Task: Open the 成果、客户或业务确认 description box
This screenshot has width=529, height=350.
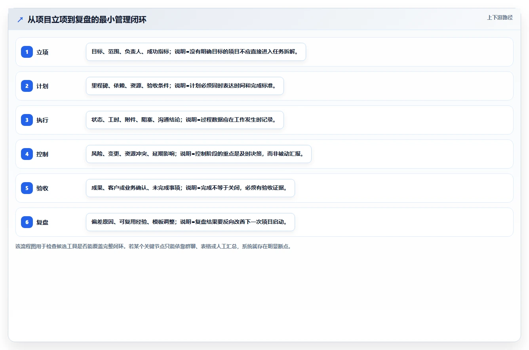Action: [x=190, y=188]
